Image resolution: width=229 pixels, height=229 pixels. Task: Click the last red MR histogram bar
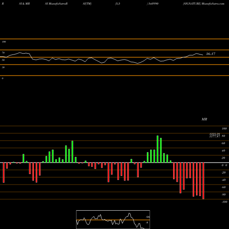203,181
